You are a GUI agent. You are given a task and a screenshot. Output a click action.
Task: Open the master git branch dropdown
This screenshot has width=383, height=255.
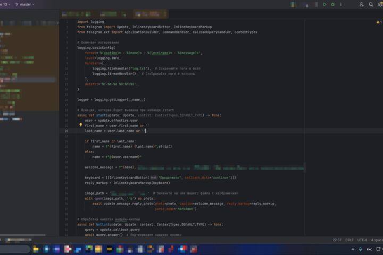click(x=24, y=4)
